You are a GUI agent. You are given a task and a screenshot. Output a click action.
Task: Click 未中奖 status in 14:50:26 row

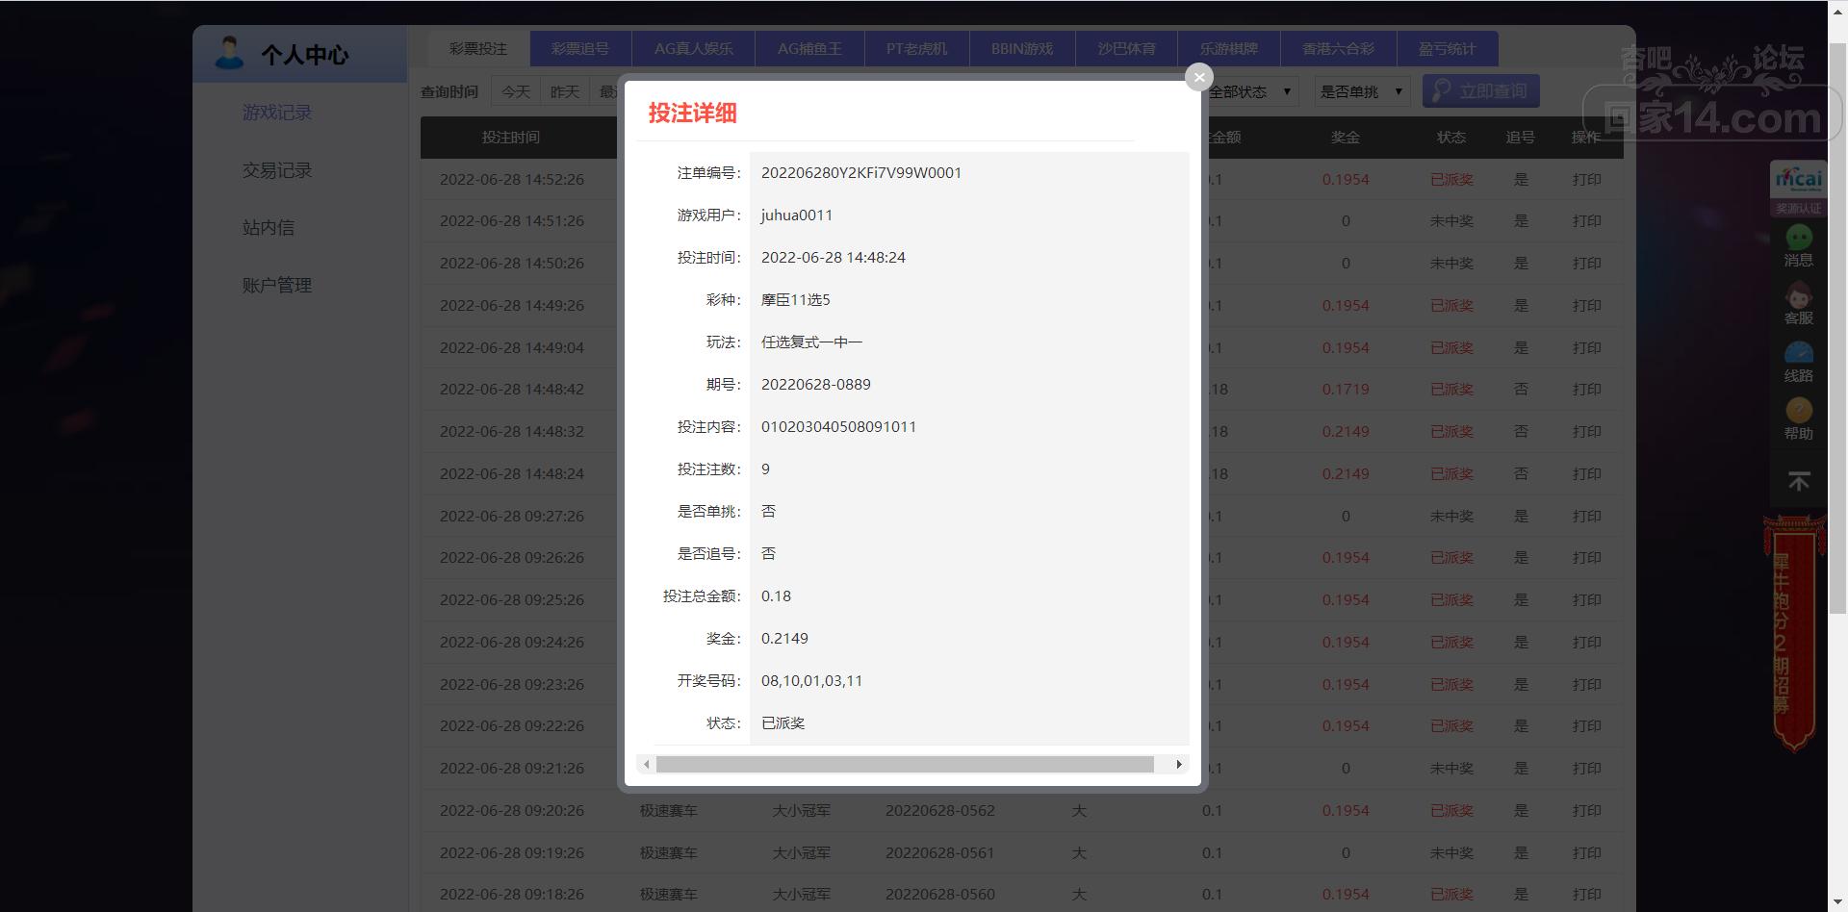pyautogui.click(x=1451, y=264)
